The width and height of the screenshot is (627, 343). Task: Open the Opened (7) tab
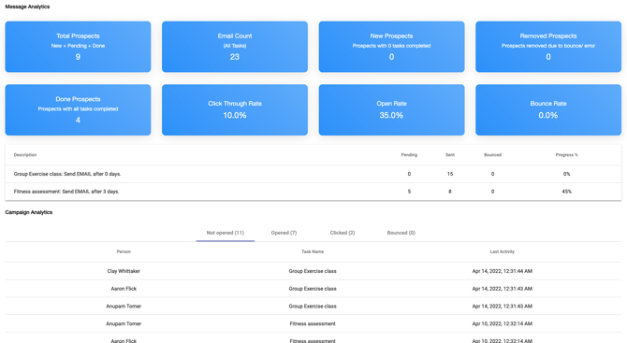(x=284, y=233)
